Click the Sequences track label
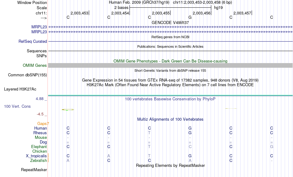The height and width of the screenshot is (177, 293). [37, 51]
